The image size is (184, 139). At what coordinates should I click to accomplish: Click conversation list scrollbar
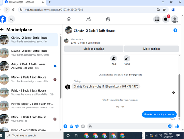(61, 67)
